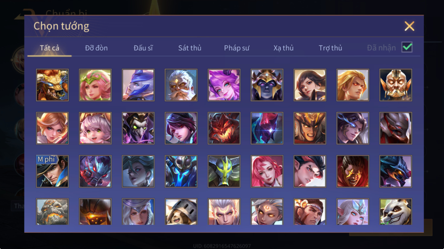The image size is (444, 249).
Task: Select the golden lion beast hero portrait
Action: (x=52, y=85)
